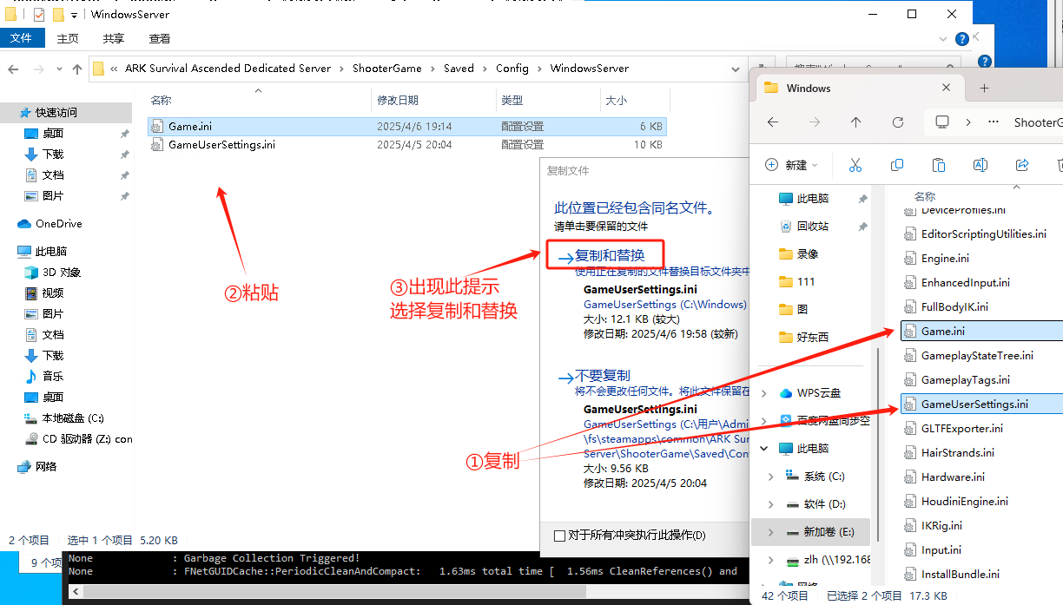The width and height of the screenshot is (1063, 605).
Task: Open the ellipsis in Windows window address bar
Action: [994, 122]
